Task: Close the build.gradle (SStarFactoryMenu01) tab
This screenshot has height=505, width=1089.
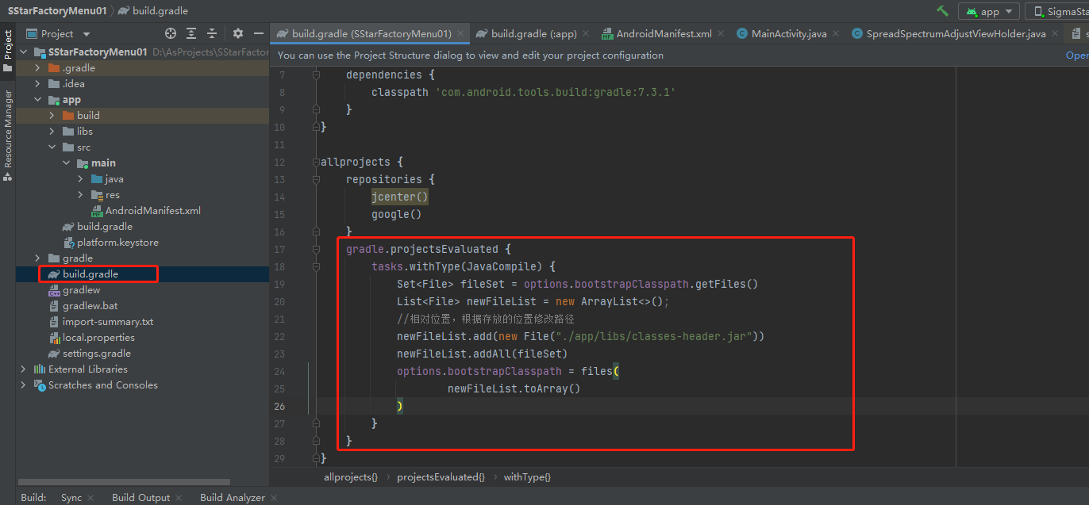Action: click(x=461, y=34)
